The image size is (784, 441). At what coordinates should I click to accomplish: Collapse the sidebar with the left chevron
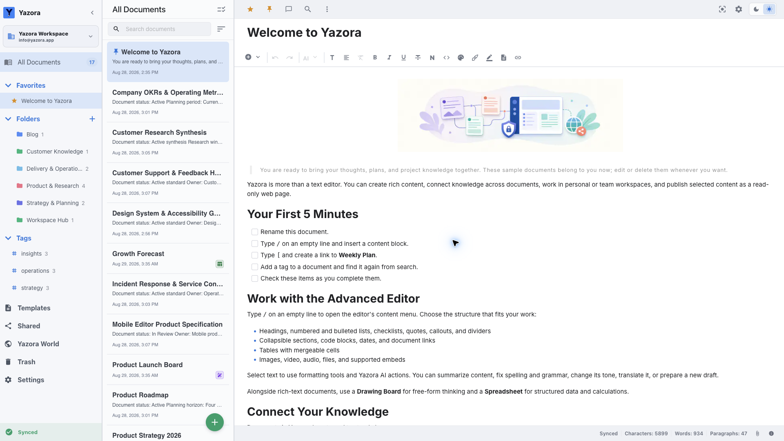92,13
